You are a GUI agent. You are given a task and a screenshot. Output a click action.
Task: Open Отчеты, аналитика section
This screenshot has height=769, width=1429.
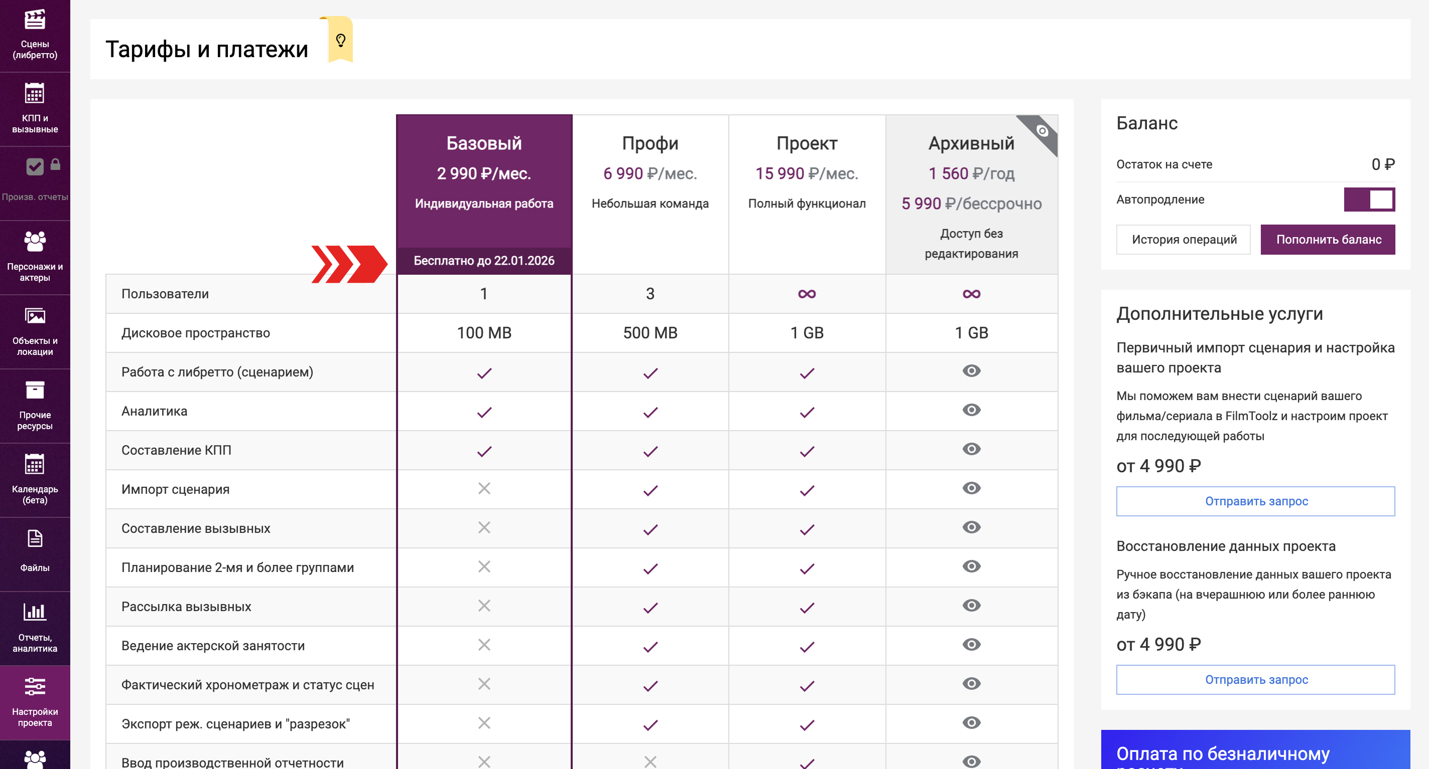tap(35, 628)
